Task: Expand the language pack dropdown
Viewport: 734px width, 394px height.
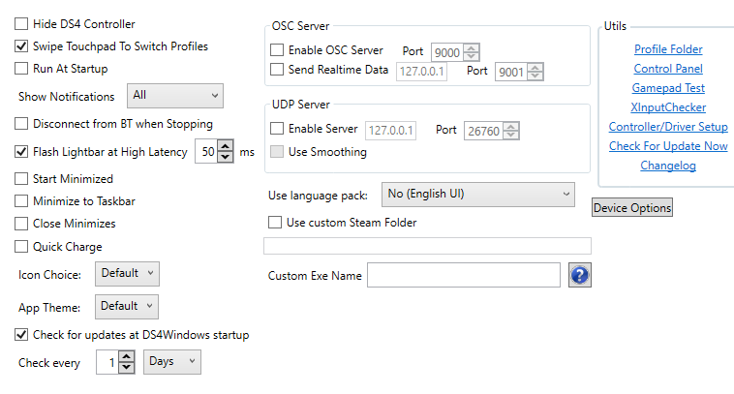Action: (x=478, y=195)
